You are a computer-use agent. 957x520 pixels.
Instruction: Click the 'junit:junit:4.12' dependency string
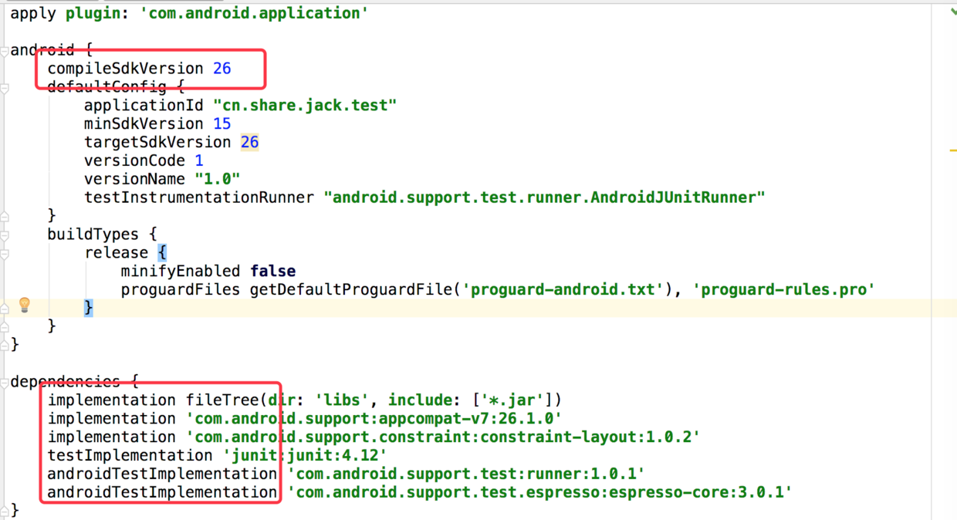click(x=305, y=455)
